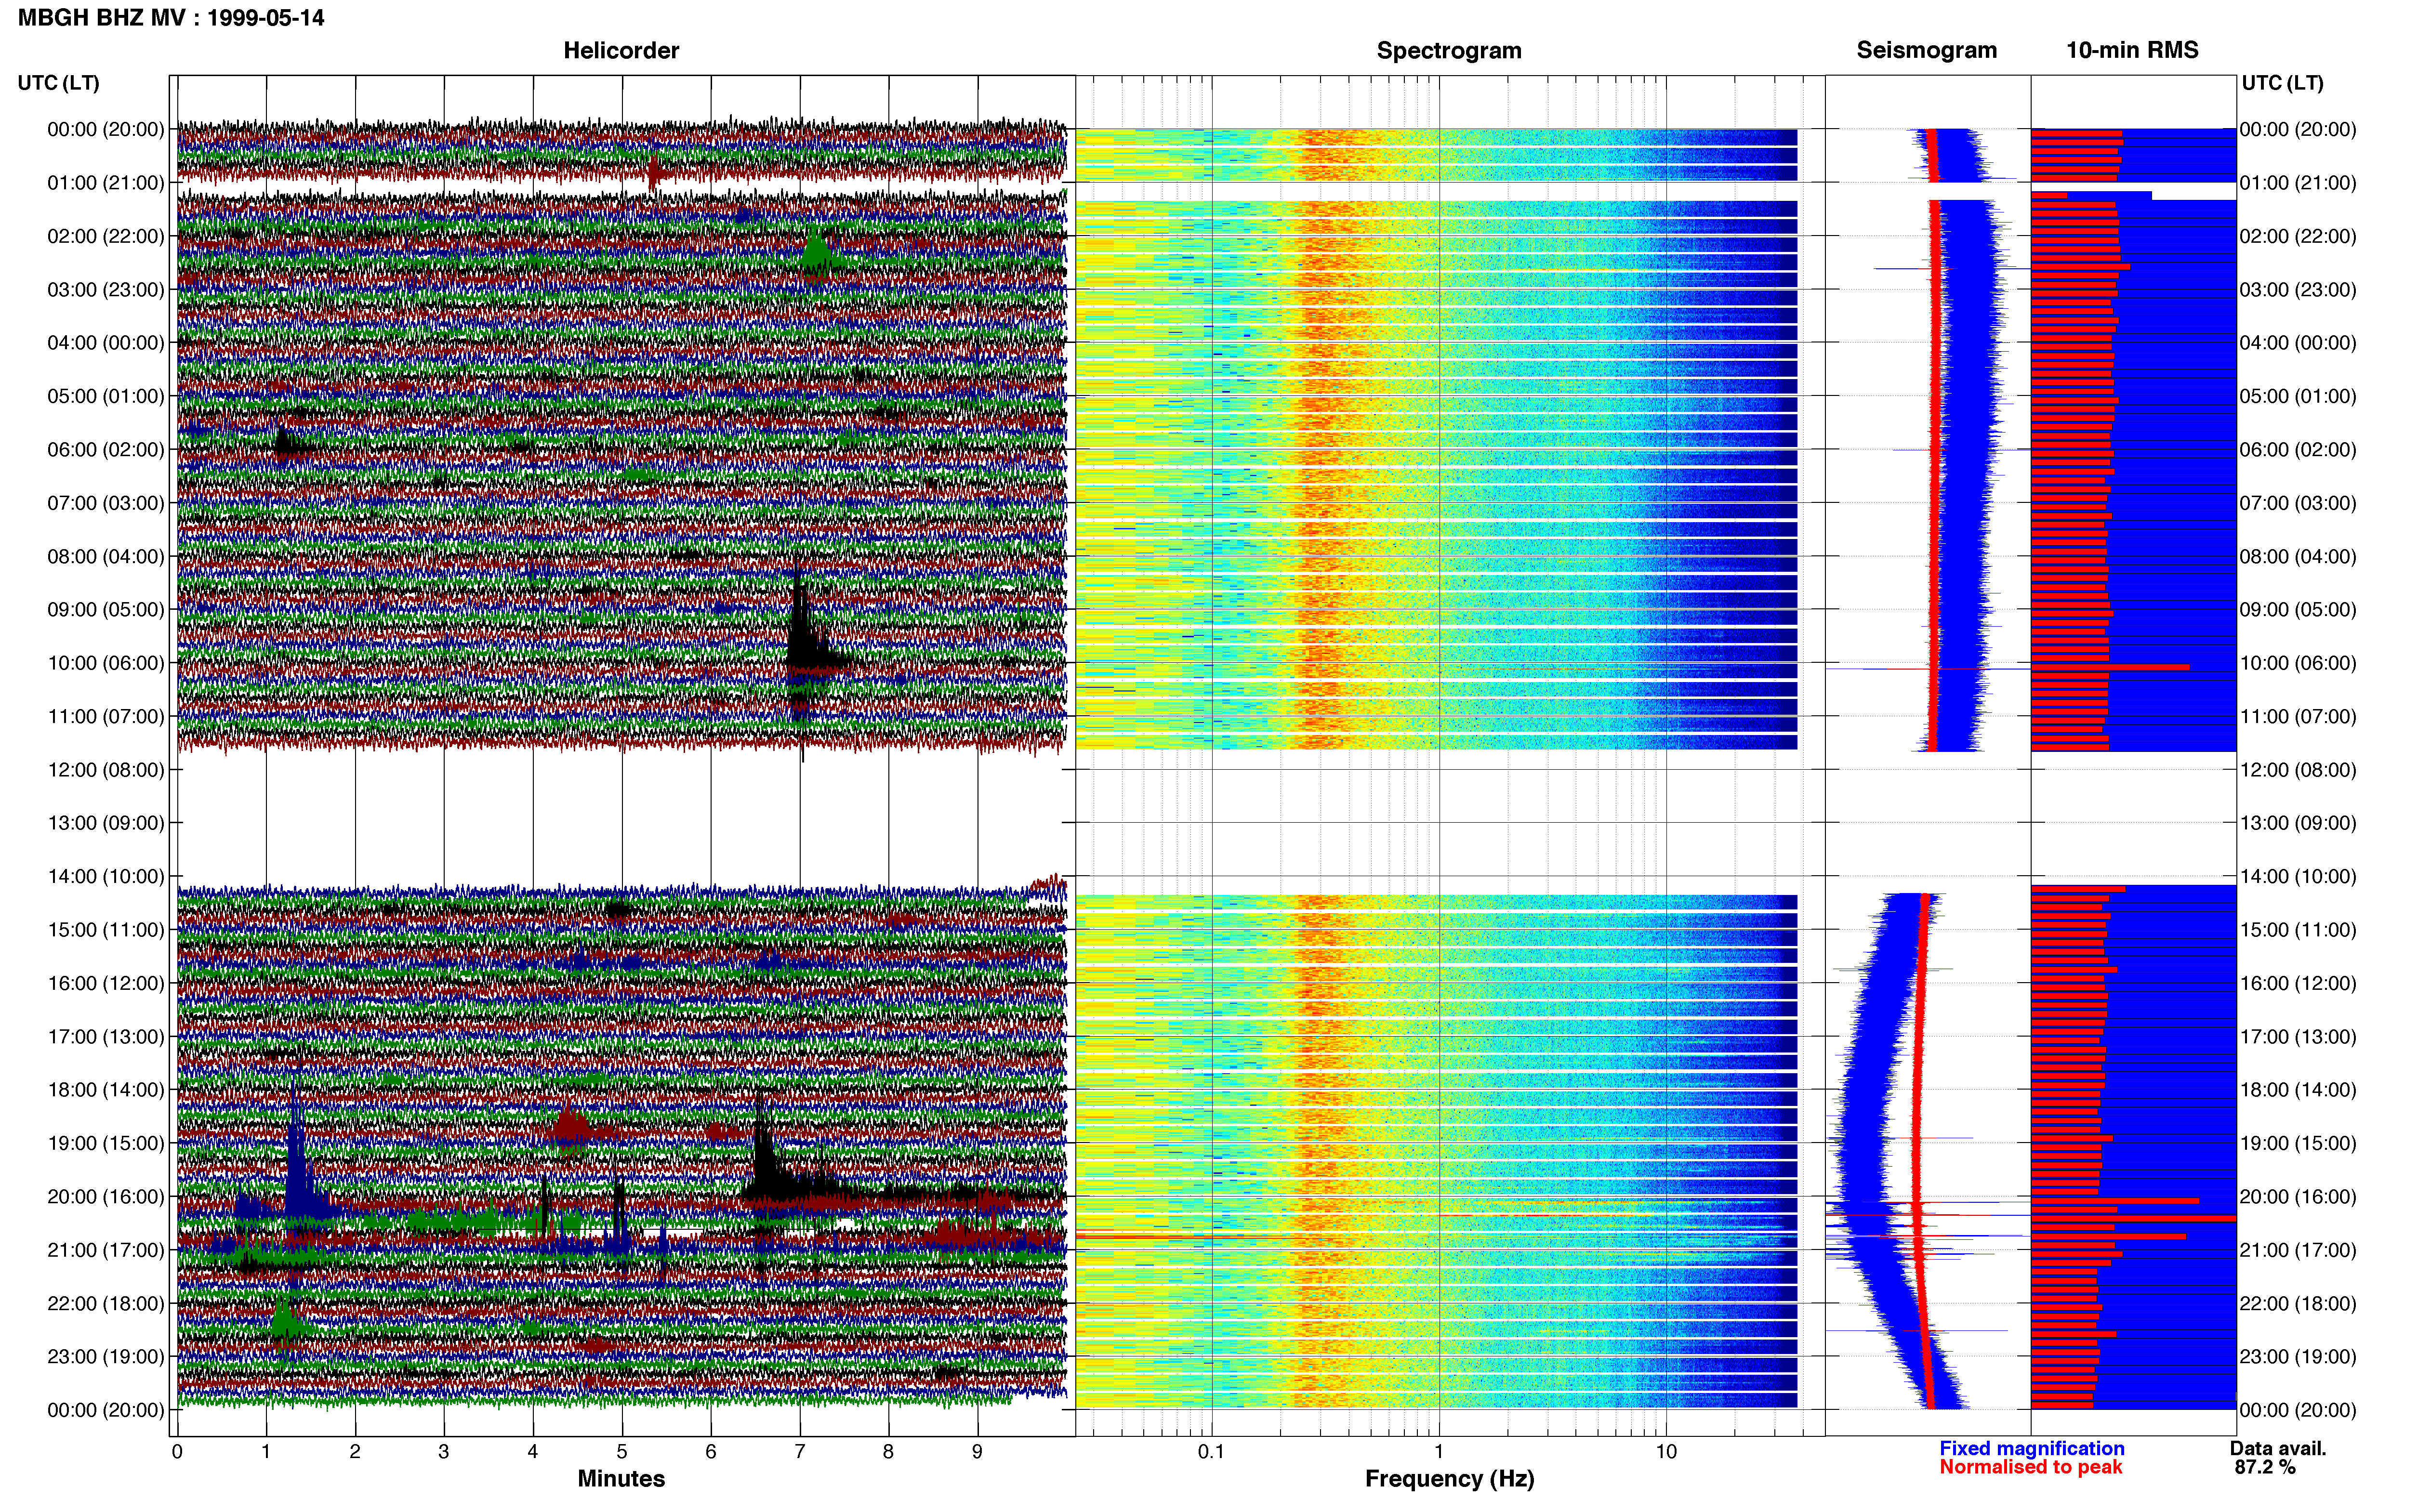Select the "87.2 %" data availability value

2265,1467
